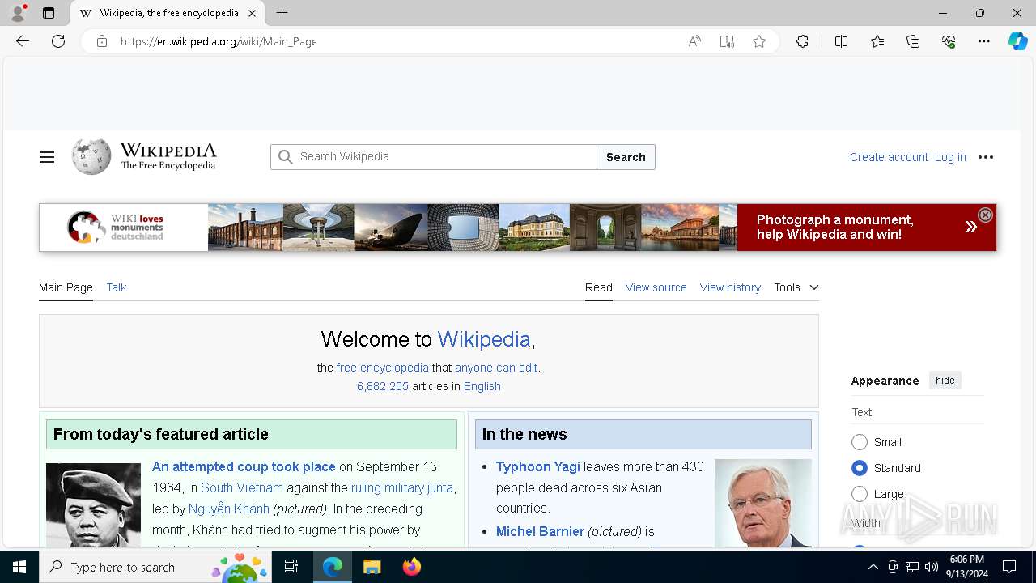Open the Windows notification center icon
The width and height of the screenshot is (1036, 583).
1009,567
